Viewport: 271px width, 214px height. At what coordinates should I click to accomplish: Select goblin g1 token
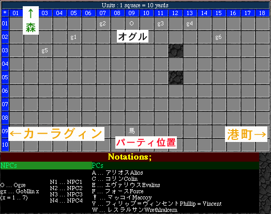73,37
